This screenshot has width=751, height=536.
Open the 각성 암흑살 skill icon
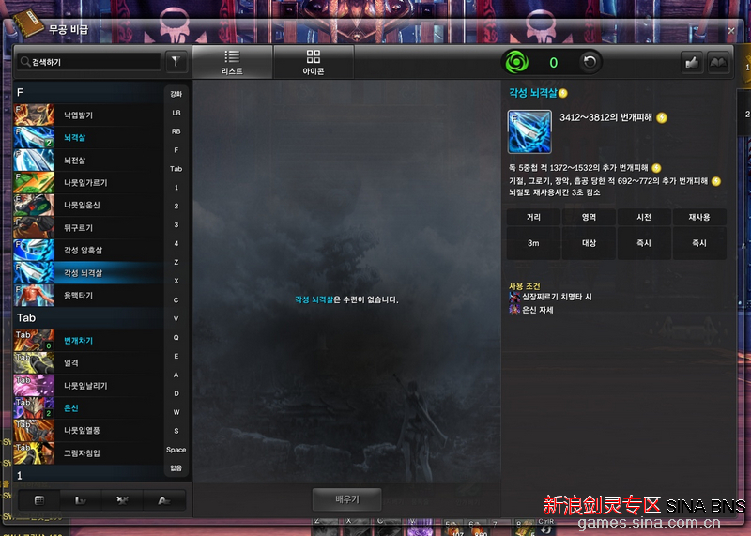point(34,250)
